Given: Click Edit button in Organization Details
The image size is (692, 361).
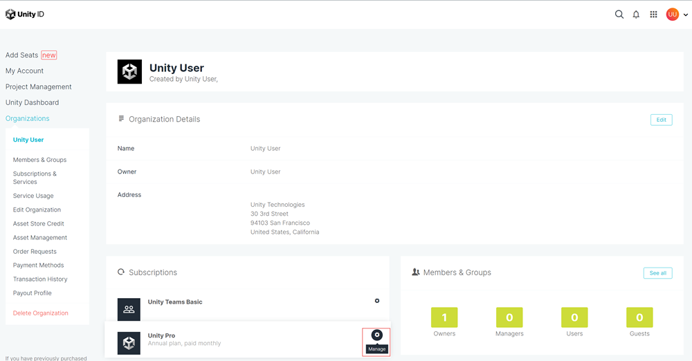Looking at the screenshot, I should click(661, 120).
